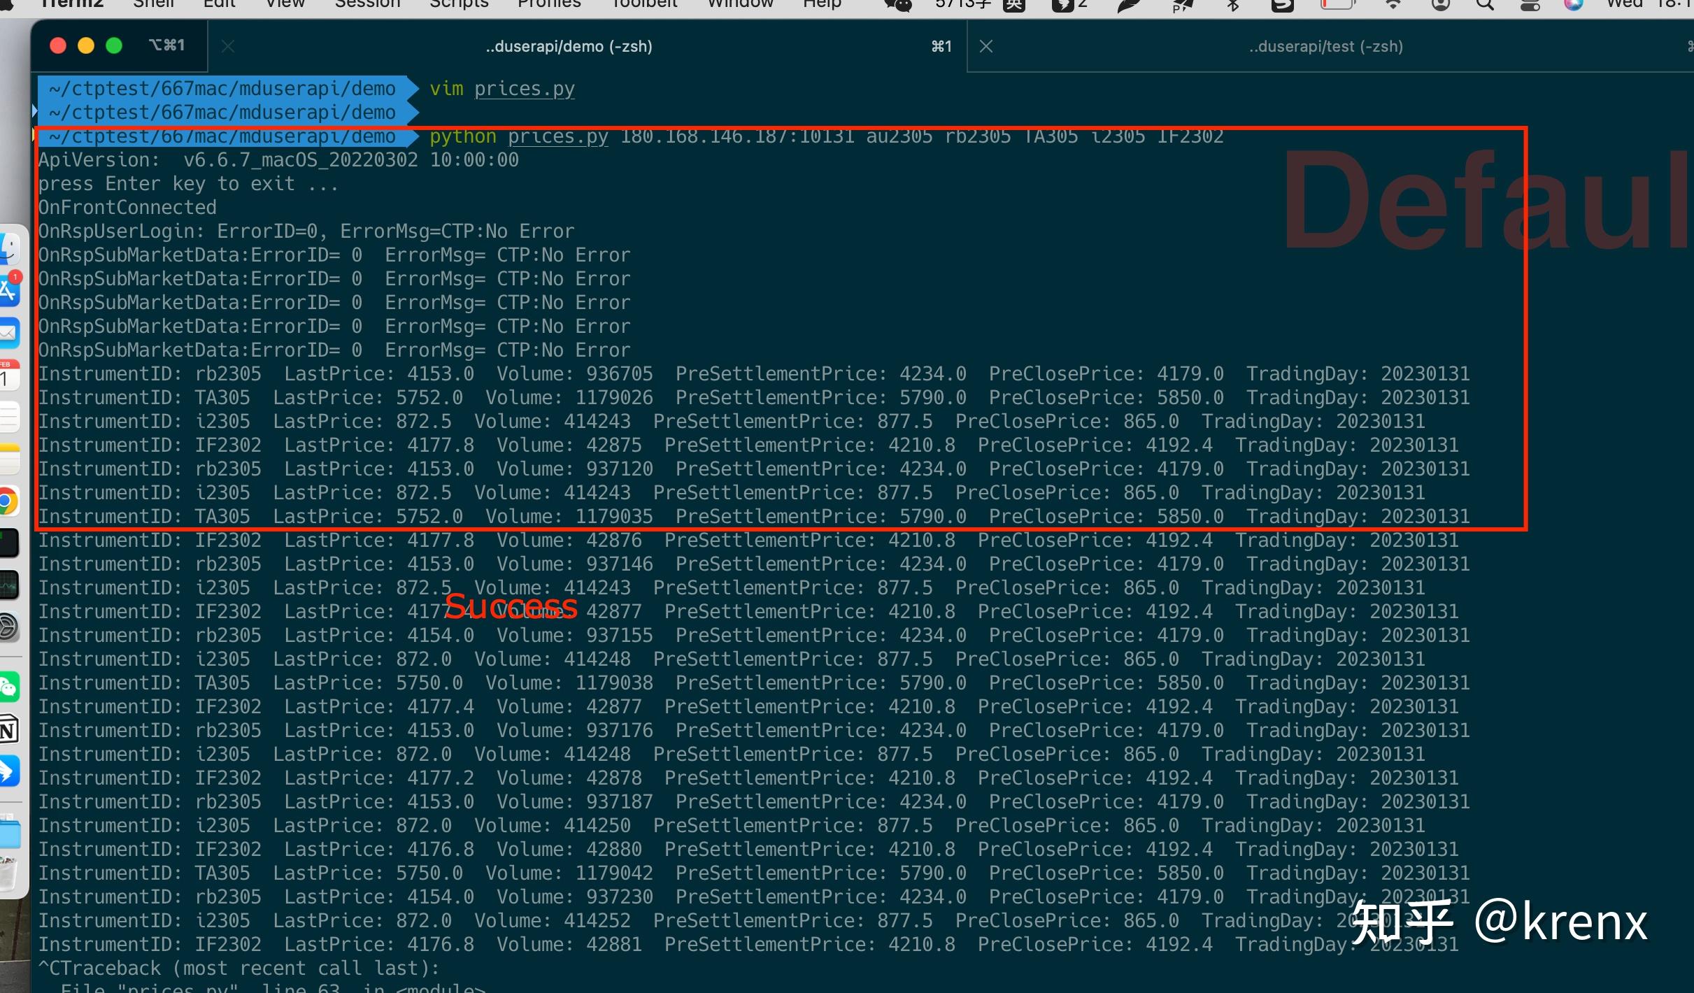
Task: Select the ..duserapi/demo (-zsh) tab
Action: 568,46
